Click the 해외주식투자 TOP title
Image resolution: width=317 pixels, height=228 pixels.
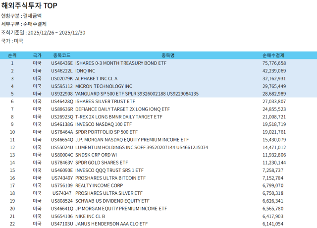pyautogui.click(x=29, y=6)
